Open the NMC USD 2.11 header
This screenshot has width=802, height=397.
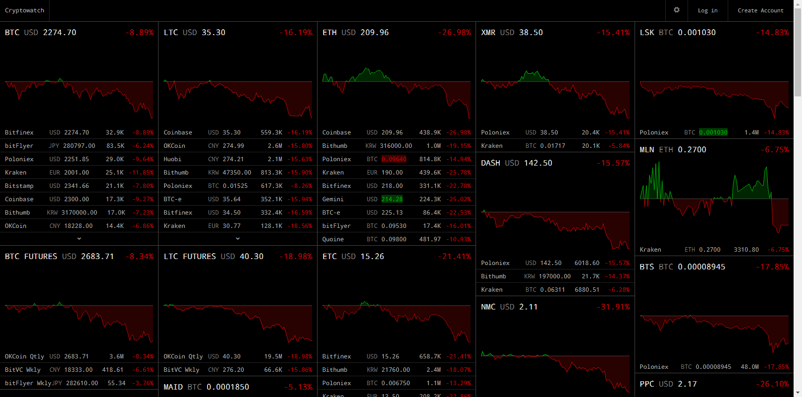click(x=555, y=307)
